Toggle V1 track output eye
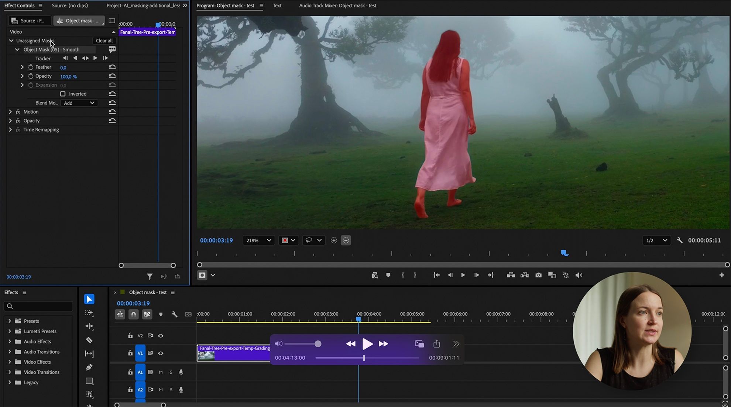This screenshot has height=407, width=731. [x=161, y=353]
